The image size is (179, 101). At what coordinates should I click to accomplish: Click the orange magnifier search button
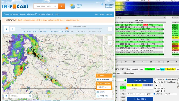point(62,6)
